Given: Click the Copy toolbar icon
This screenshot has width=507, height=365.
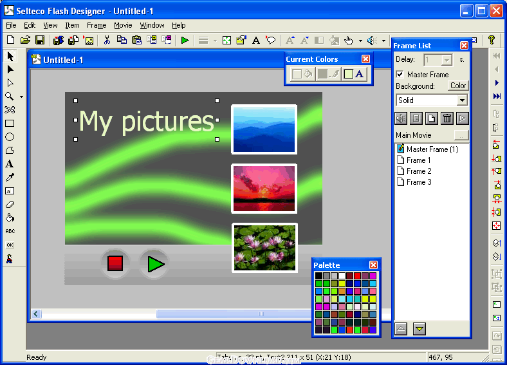Looking at the screenshot, I should click(122, 40).
